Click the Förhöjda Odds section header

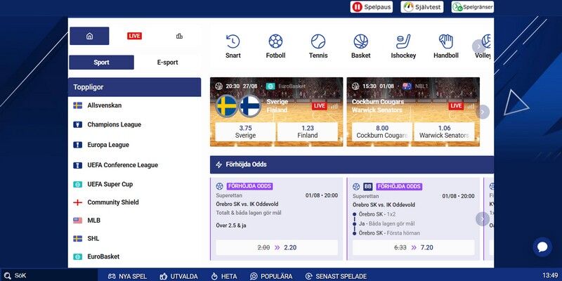[x=352, y=164]
